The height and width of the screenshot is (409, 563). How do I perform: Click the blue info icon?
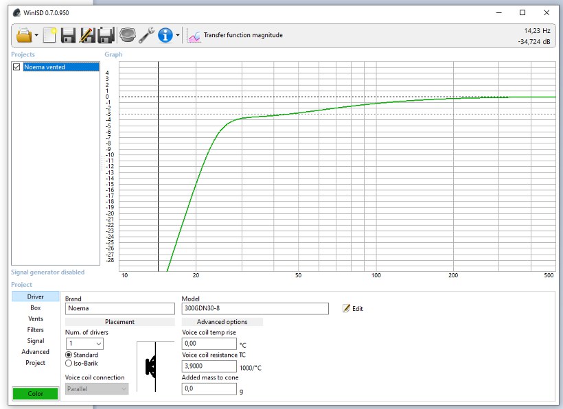point(165,35)
